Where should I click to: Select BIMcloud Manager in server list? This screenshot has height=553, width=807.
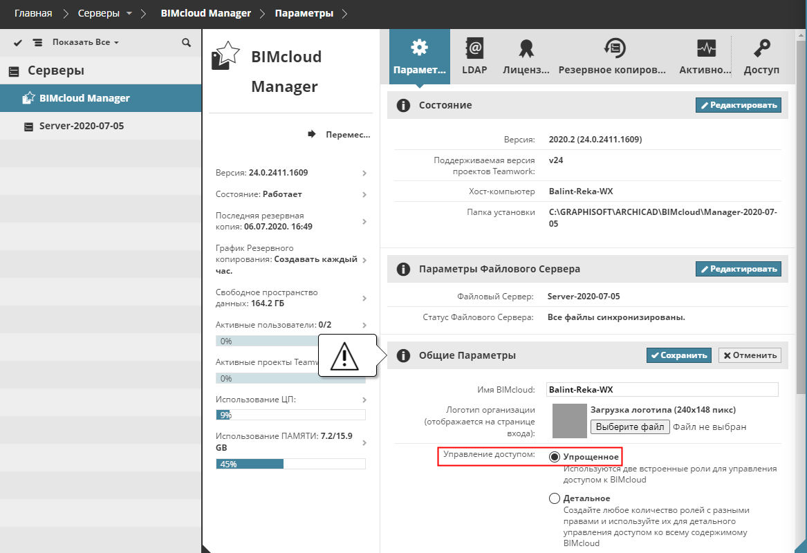(100, 97)
